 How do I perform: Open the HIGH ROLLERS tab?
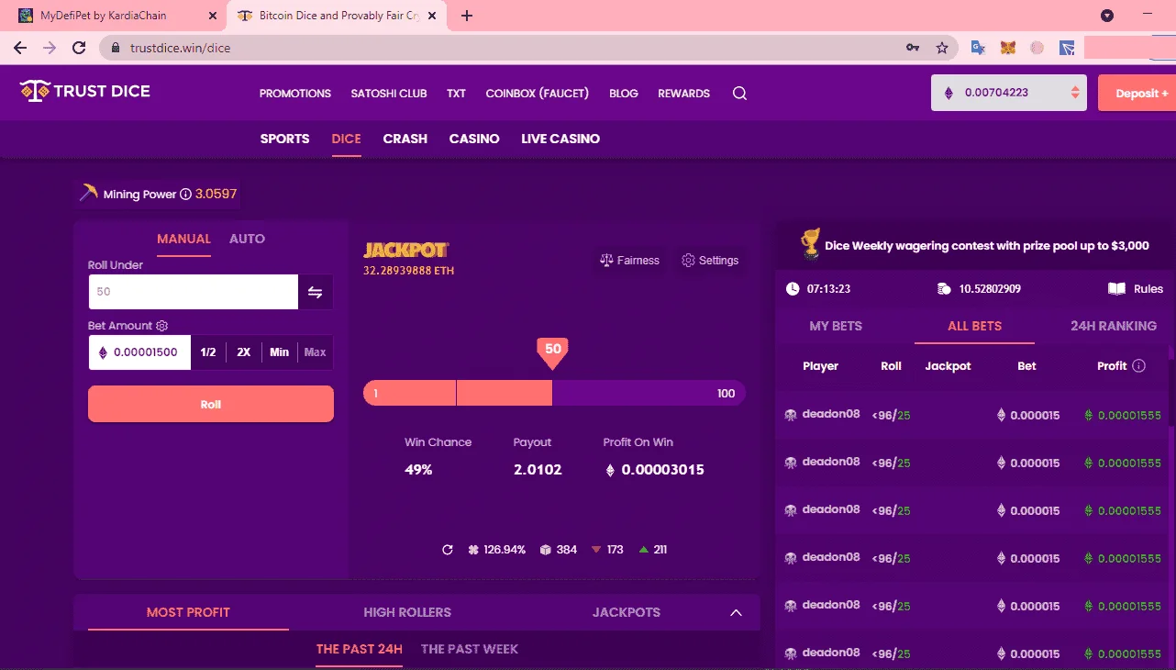(407, 612)
